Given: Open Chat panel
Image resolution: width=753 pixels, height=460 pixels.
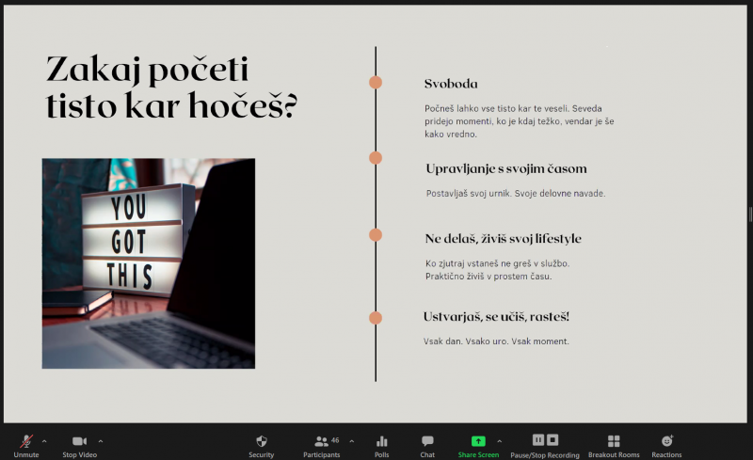Looking at the screenshot, I should 427,446.
